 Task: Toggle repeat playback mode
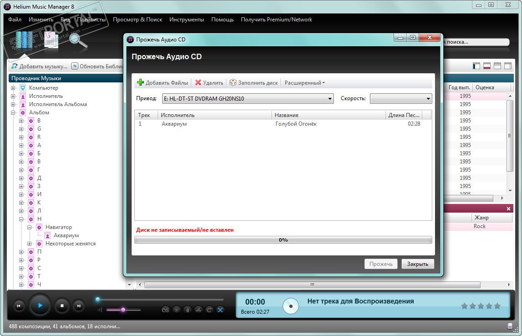click(x=209, y=310)
